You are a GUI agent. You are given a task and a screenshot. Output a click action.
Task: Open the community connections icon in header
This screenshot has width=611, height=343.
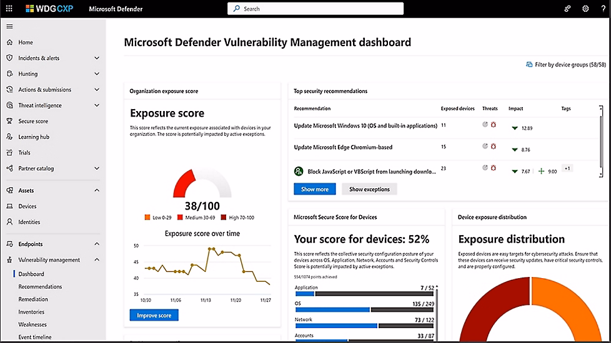[x=567, y=9]
